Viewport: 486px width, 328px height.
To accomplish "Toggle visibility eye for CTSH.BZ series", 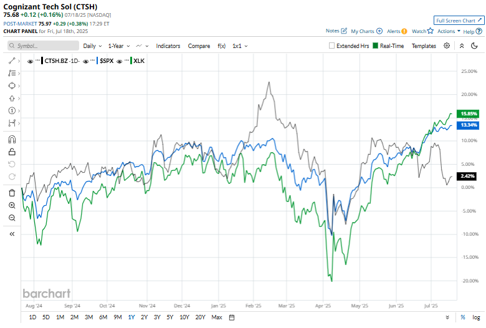I will 30,61.
